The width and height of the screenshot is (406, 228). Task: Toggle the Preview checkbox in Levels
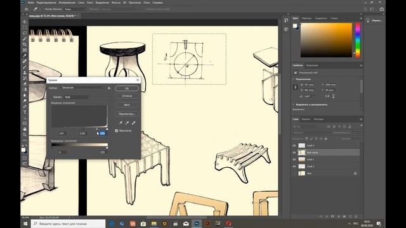(x=117, y=131)
